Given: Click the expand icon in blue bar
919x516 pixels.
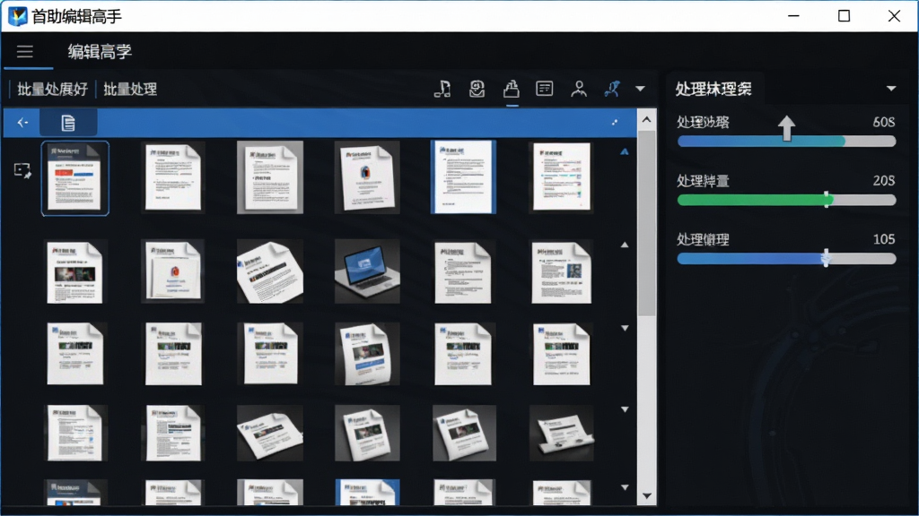Looking at the screenshot, I should pos(615,122).
